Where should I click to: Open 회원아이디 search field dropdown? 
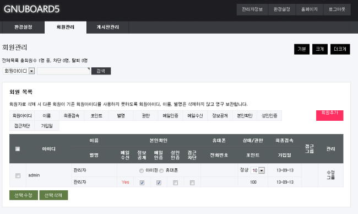point(19,71)
